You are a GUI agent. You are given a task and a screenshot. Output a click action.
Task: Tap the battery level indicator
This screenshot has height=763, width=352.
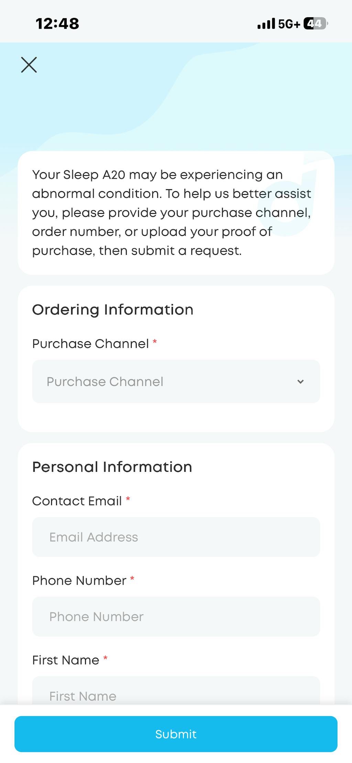click(315, 23)
